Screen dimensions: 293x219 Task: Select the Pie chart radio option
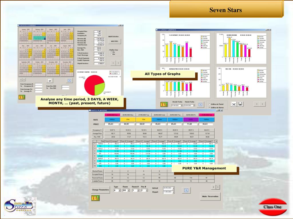[111, 52]
